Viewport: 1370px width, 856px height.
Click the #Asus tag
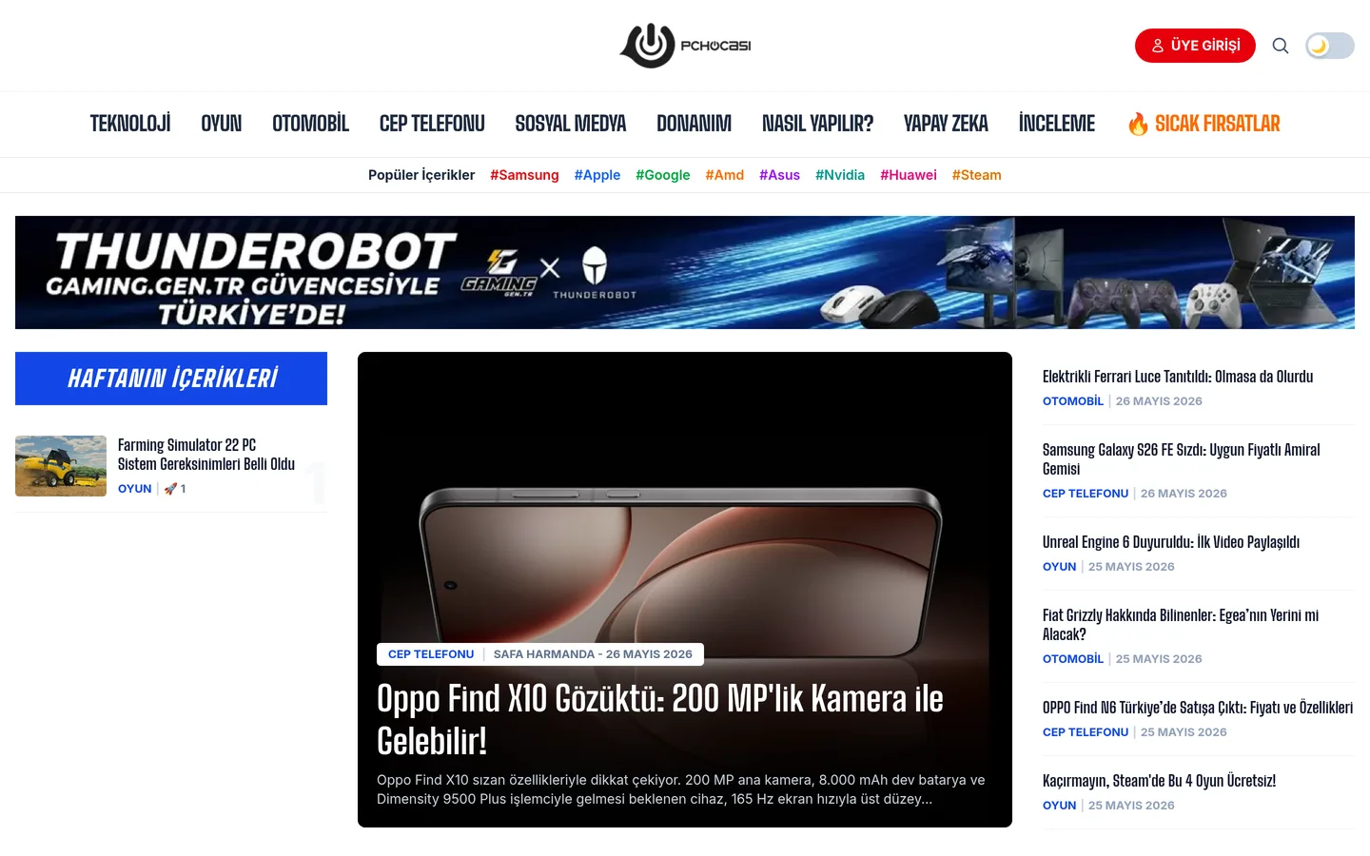pyautogui.click(x=779, y=175)
